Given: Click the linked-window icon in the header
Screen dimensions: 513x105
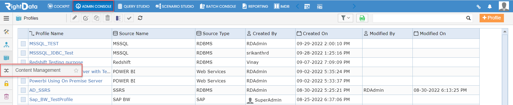Looking at the screenshot, I should 319,6.
